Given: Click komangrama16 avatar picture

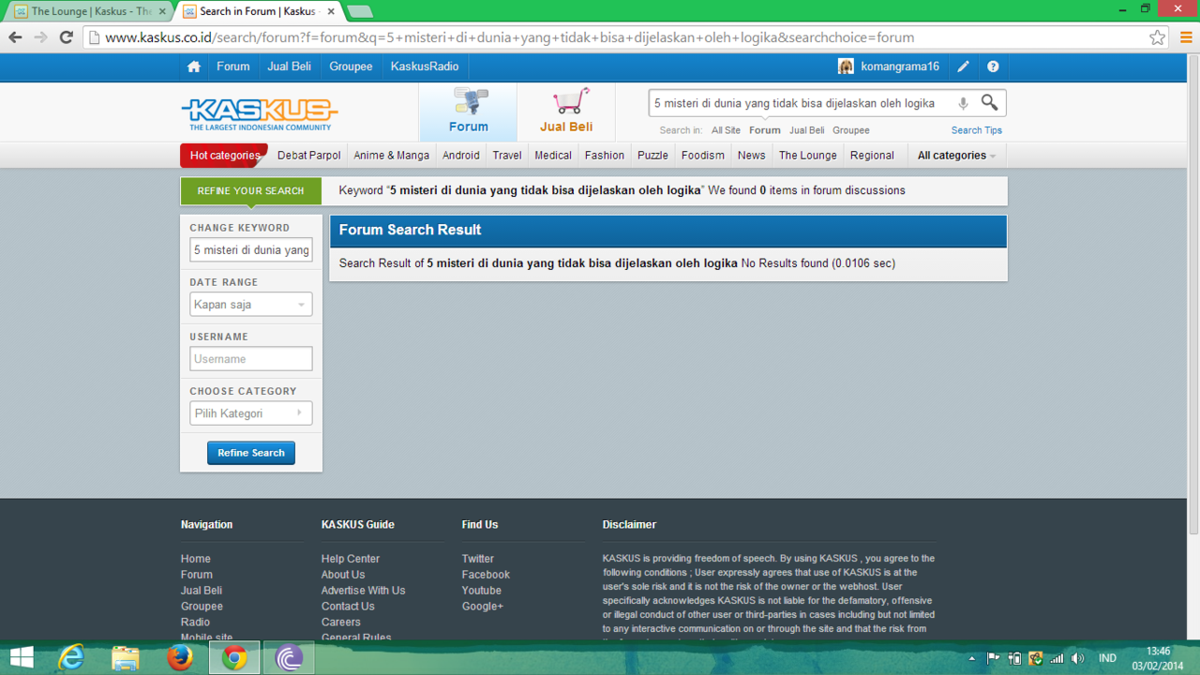Looking at the screenshot, I should point(846,67).
